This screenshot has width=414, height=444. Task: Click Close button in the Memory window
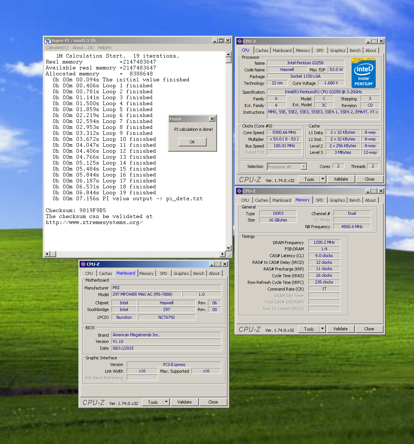[369, 329]
